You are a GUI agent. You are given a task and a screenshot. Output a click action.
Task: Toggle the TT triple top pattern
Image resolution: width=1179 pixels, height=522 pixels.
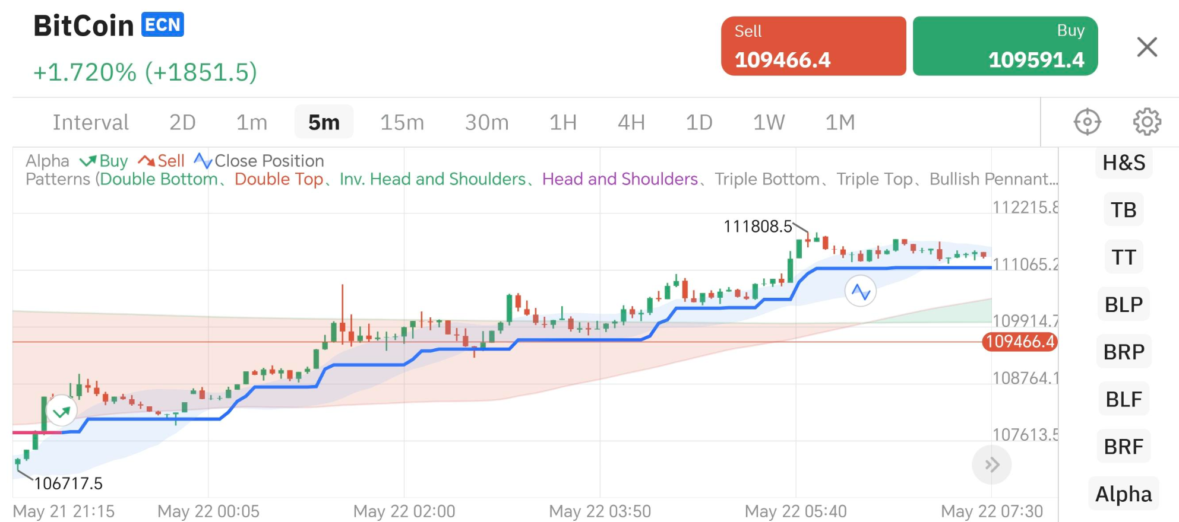click(x=1123, y=257)
